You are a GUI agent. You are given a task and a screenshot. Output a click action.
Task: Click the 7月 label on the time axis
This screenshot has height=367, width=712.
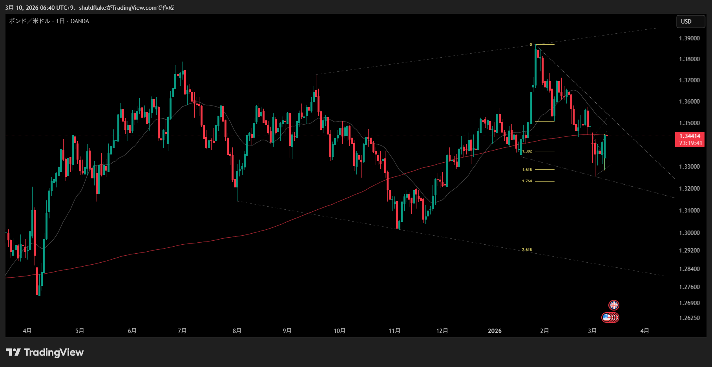point(182,331)
